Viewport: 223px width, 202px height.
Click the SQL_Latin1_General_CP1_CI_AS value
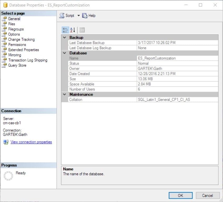tap(164, 100)
